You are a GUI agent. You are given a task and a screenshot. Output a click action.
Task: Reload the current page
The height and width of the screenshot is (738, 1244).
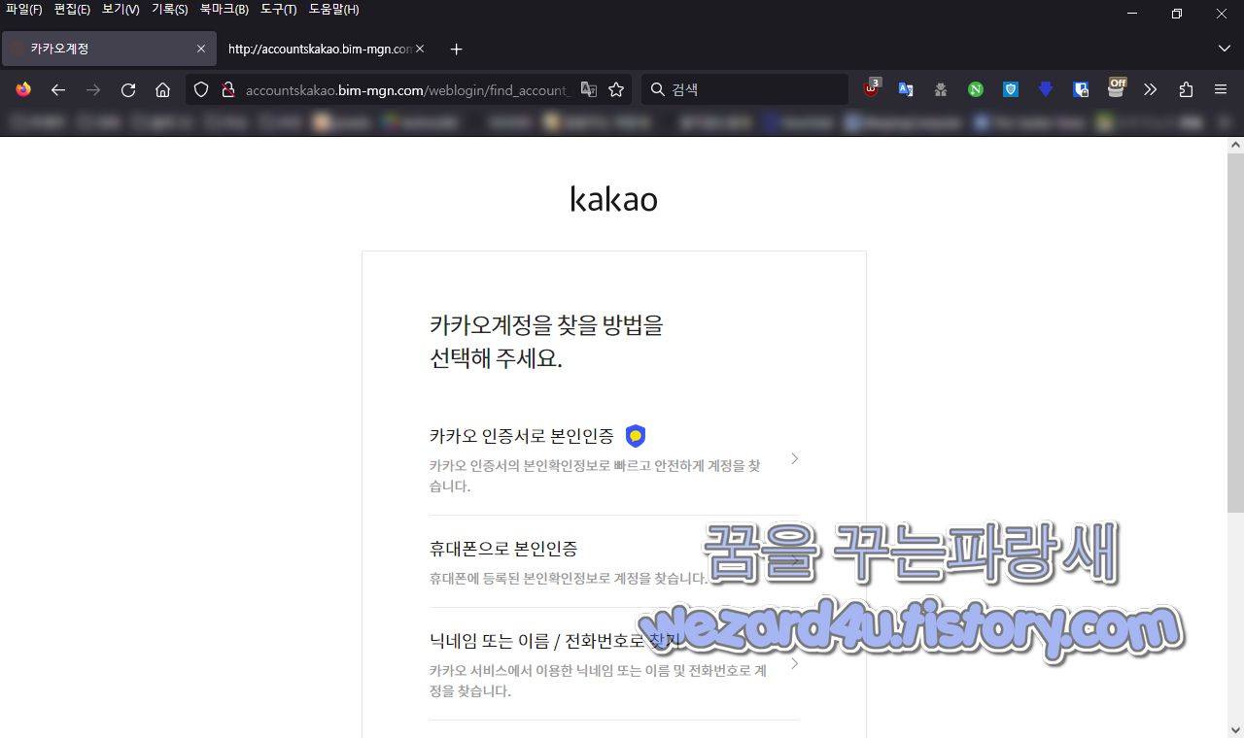[128, 89]
